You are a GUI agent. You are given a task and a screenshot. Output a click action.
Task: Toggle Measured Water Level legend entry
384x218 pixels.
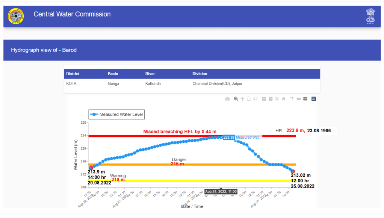click(x=116, y=115)
